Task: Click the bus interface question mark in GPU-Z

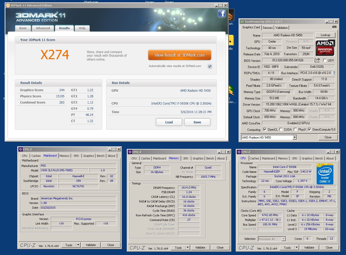Action: pos(334,73)
